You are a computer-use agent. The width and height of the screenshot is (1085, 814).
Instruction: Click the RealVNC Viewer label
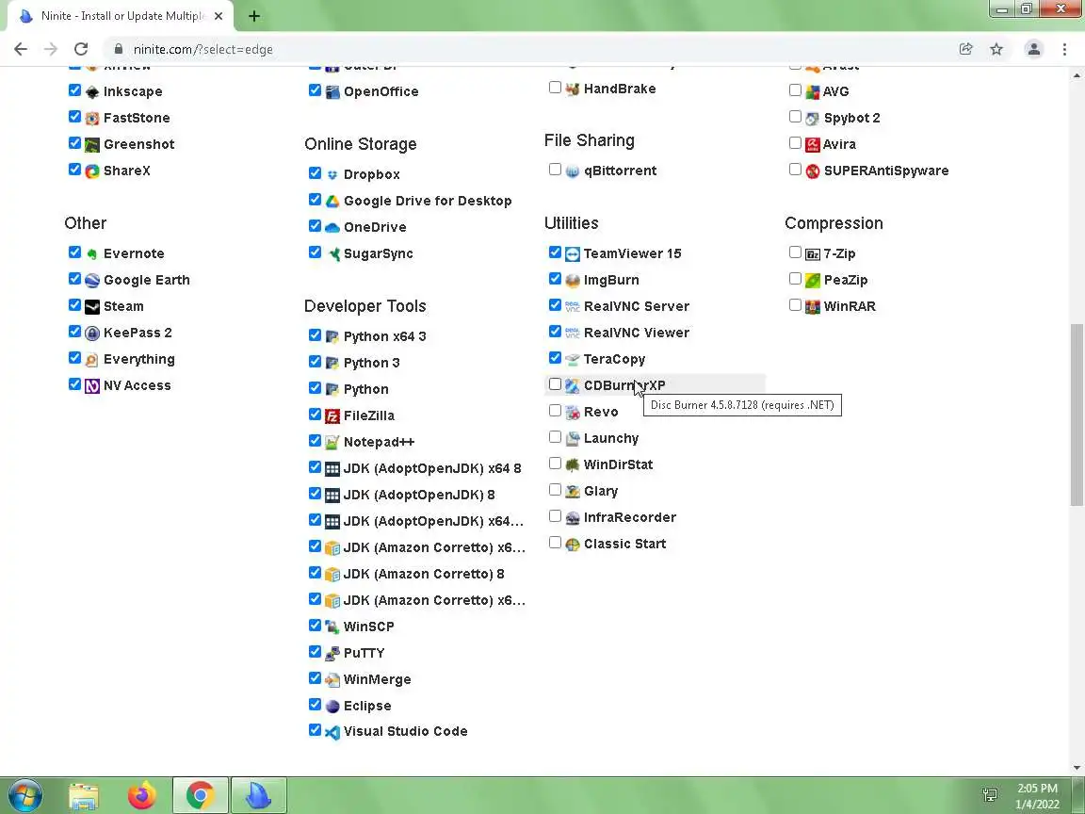(x=637, y=333)
